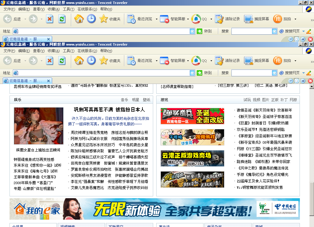Open 在线服务(O) menu in topmost menu bar

[x=87, y=9]
